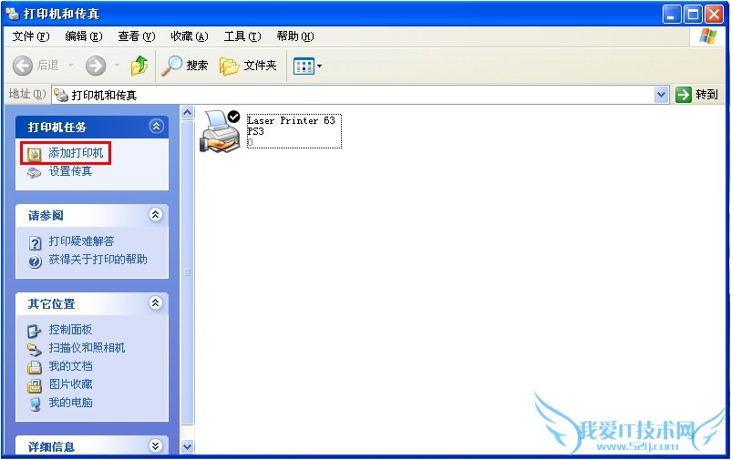Expand the 详细信息 panel
This screenshot has width=731, height=460.
155,446
